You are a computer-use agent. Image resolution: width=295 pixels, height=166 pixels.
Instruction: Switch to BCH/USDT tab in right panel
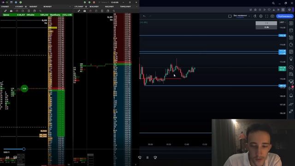[x=94, y=6]
